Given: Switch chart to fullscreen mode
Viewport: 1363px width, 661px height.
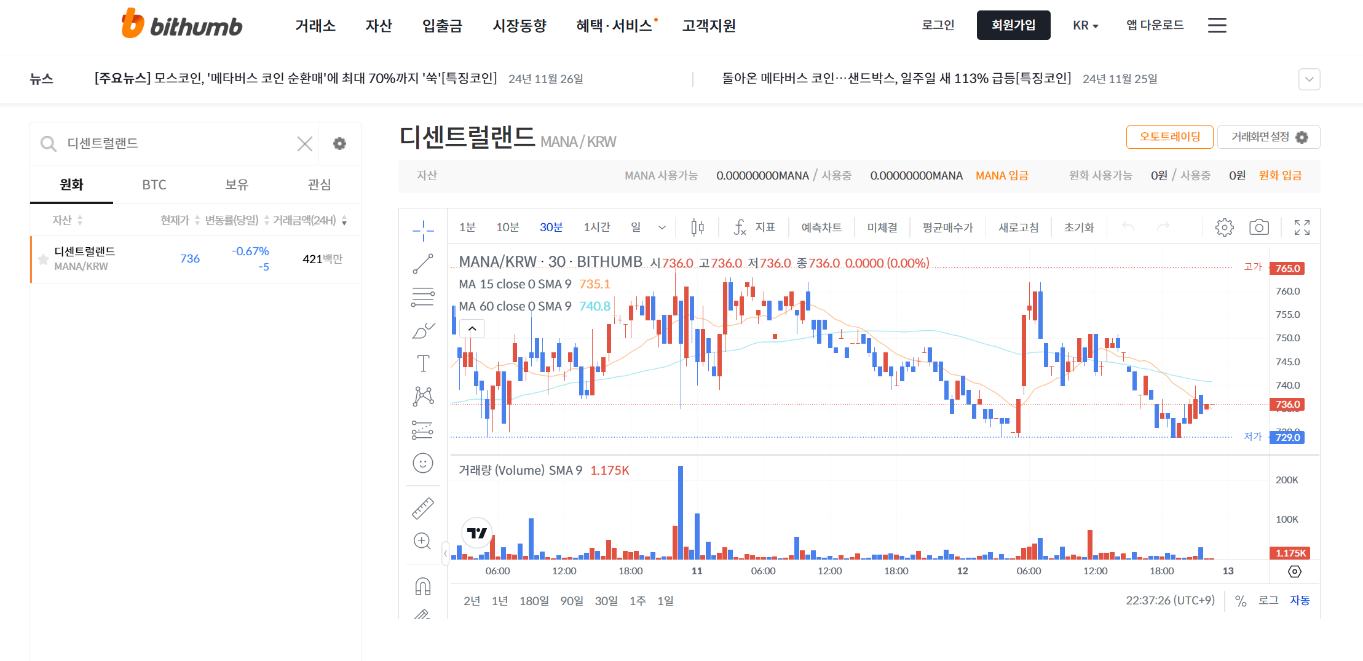Looking at the screenshot, I should (1302, 228).
